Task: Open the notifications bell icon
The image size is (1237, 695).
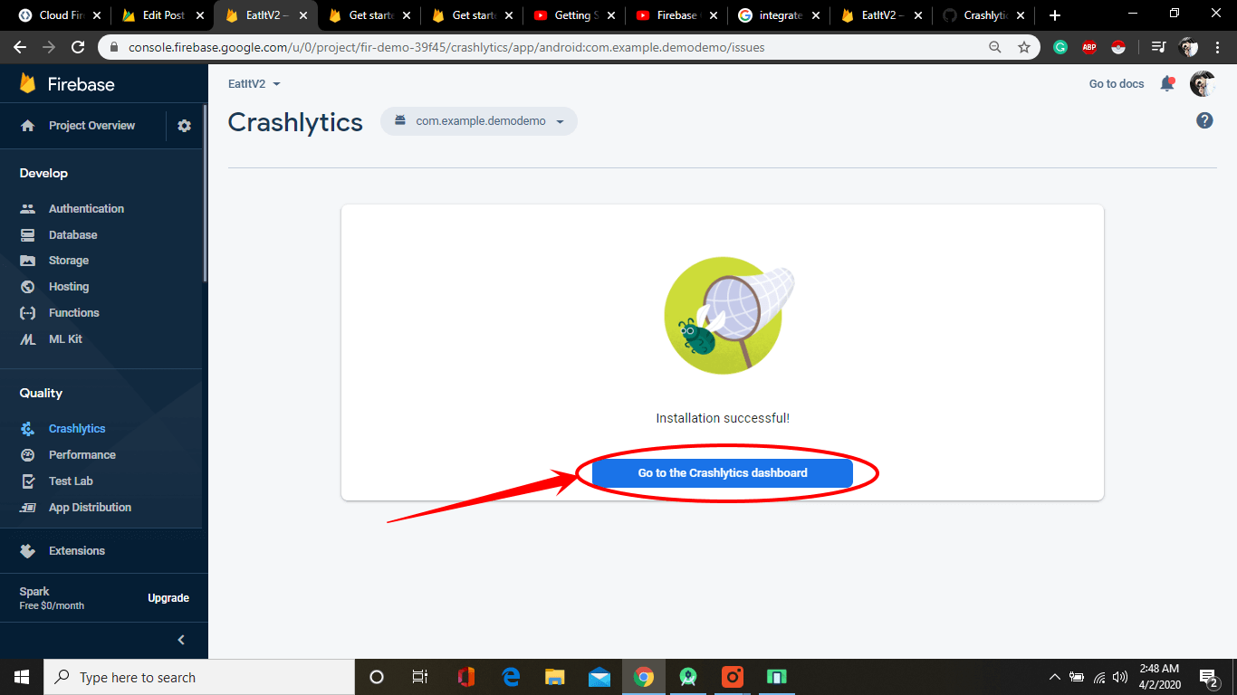Action: click(x=1167, y=84)
